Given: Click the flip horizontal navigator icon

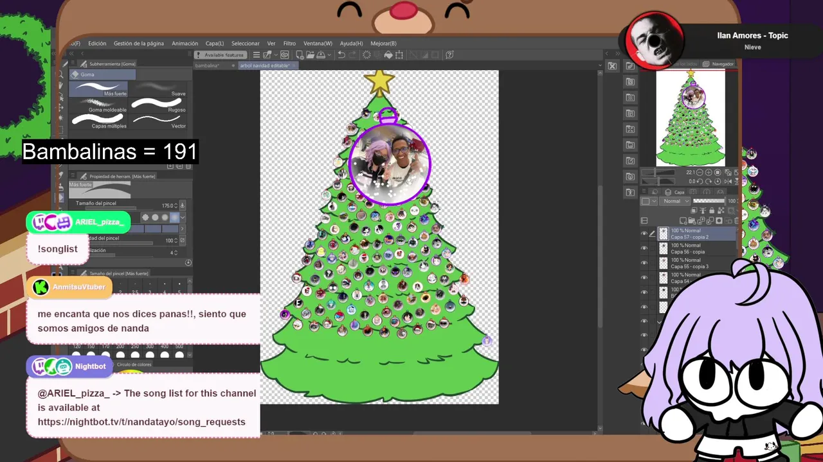Looking at the screenshot, I should pyautogui.click(x=728, y=182).
